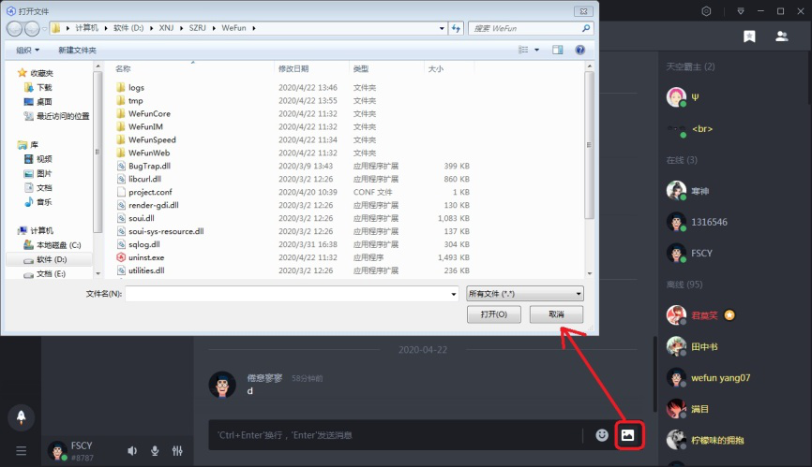Select the project.conf file
The width and height of the screenshot is (812, 467).
pos(150,192)
